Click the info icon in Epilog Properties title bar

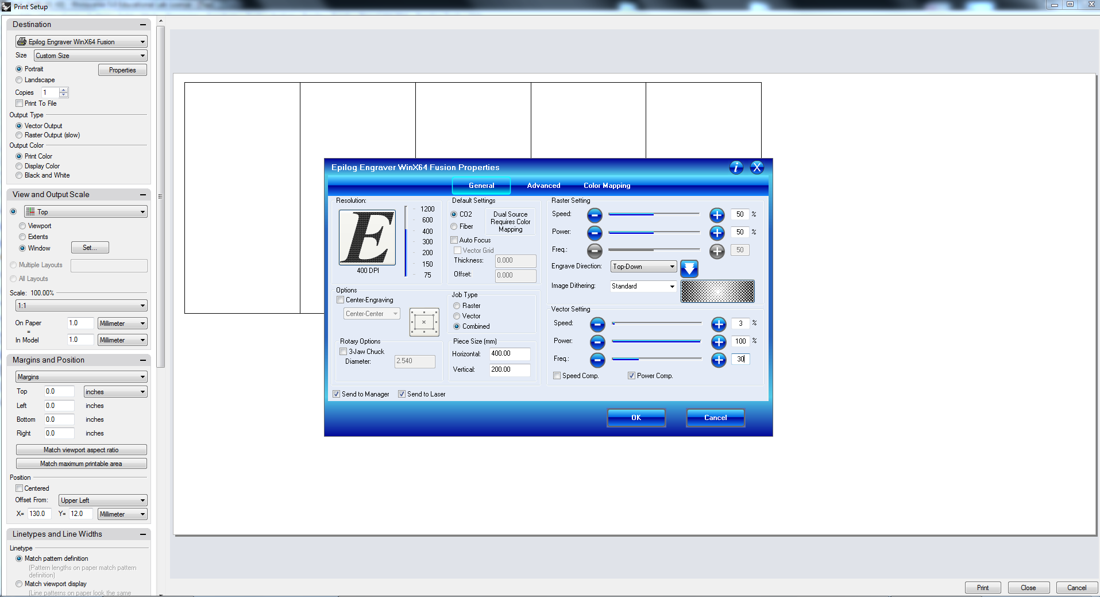coord(736,167)
